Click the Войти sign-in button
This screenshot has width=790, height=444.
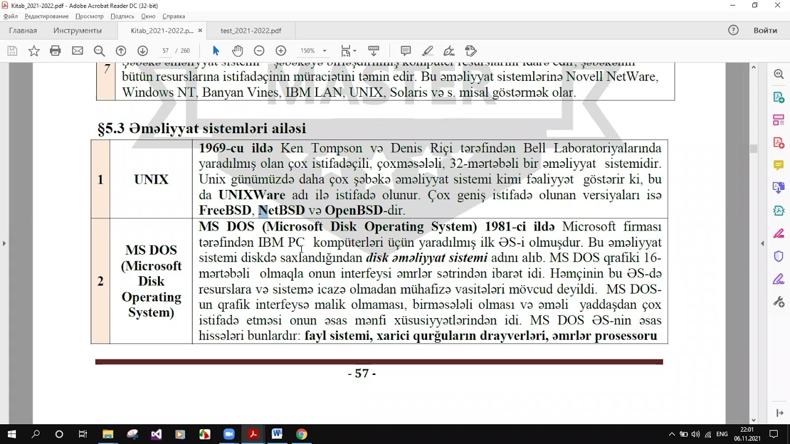pyautogui.click(x=765, y=30)
